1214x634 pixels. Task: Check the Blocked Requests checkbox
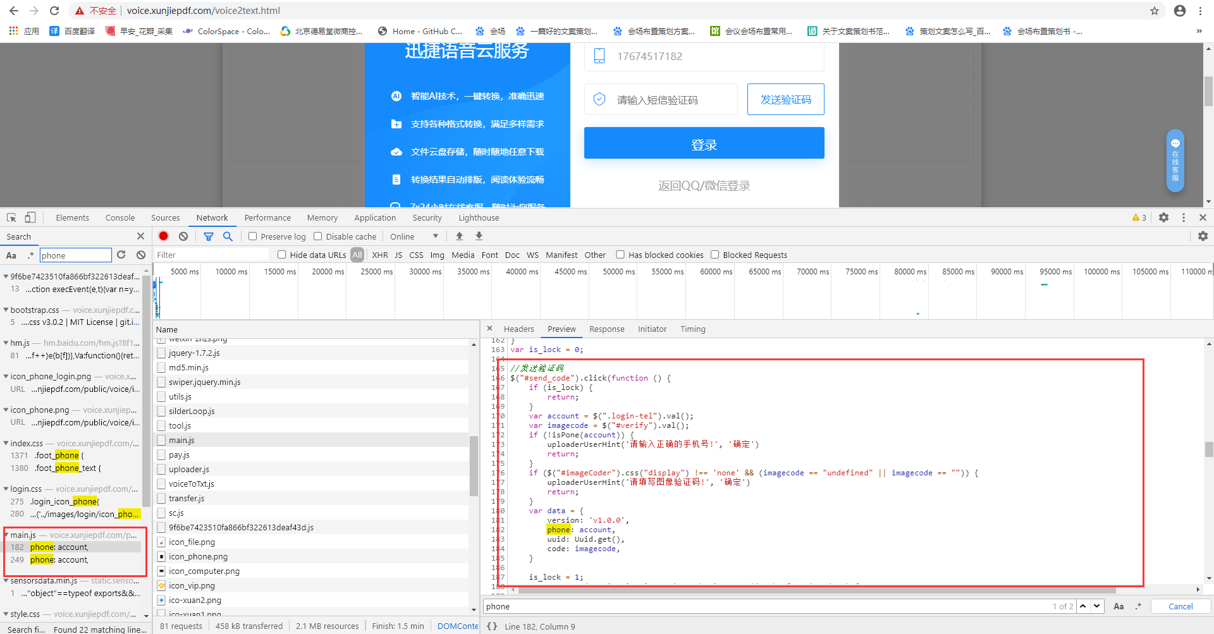click(715, 255)
